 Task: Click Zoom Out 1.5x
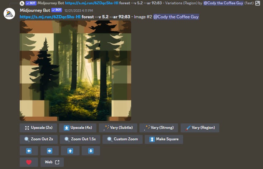click(80, 139)
